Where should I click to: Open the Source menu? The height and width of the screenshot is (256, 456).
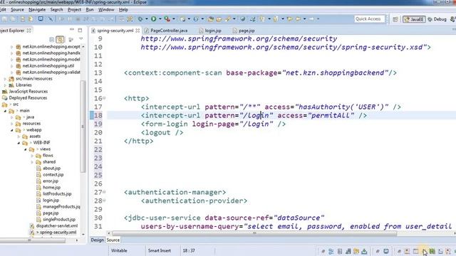tap(17, 9)
